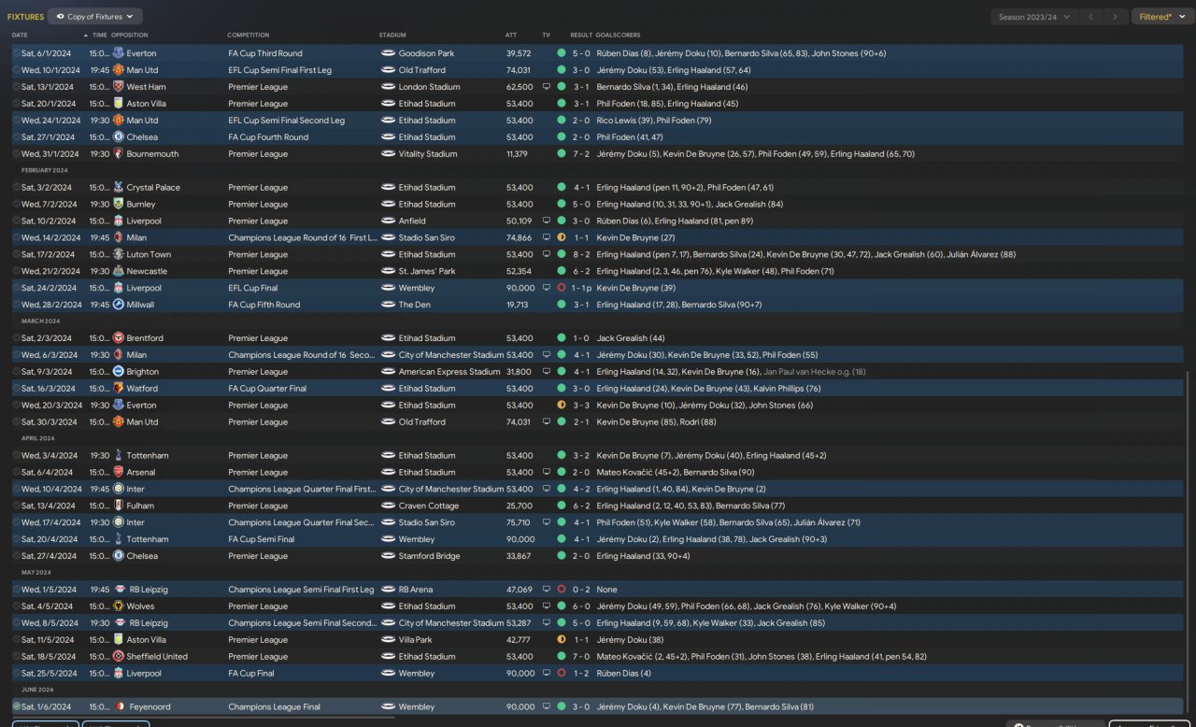Click the Fulham club badge

(x=119, y=506)
